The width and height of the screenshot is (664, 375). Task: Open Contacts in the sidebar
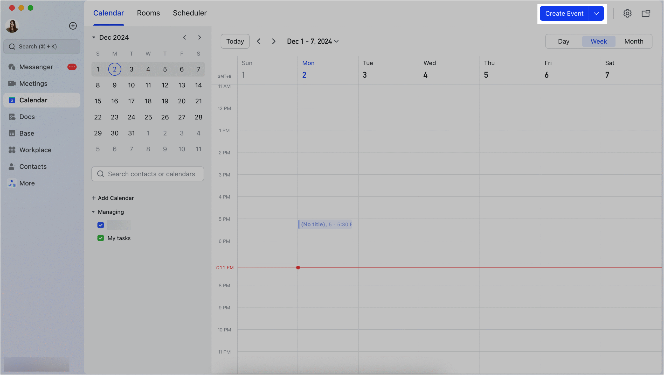(x=41, y=166)
